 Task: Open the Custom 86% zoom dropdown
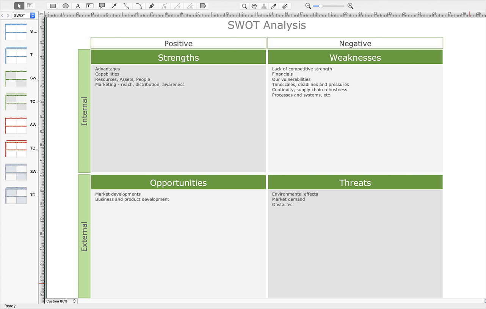60,301
